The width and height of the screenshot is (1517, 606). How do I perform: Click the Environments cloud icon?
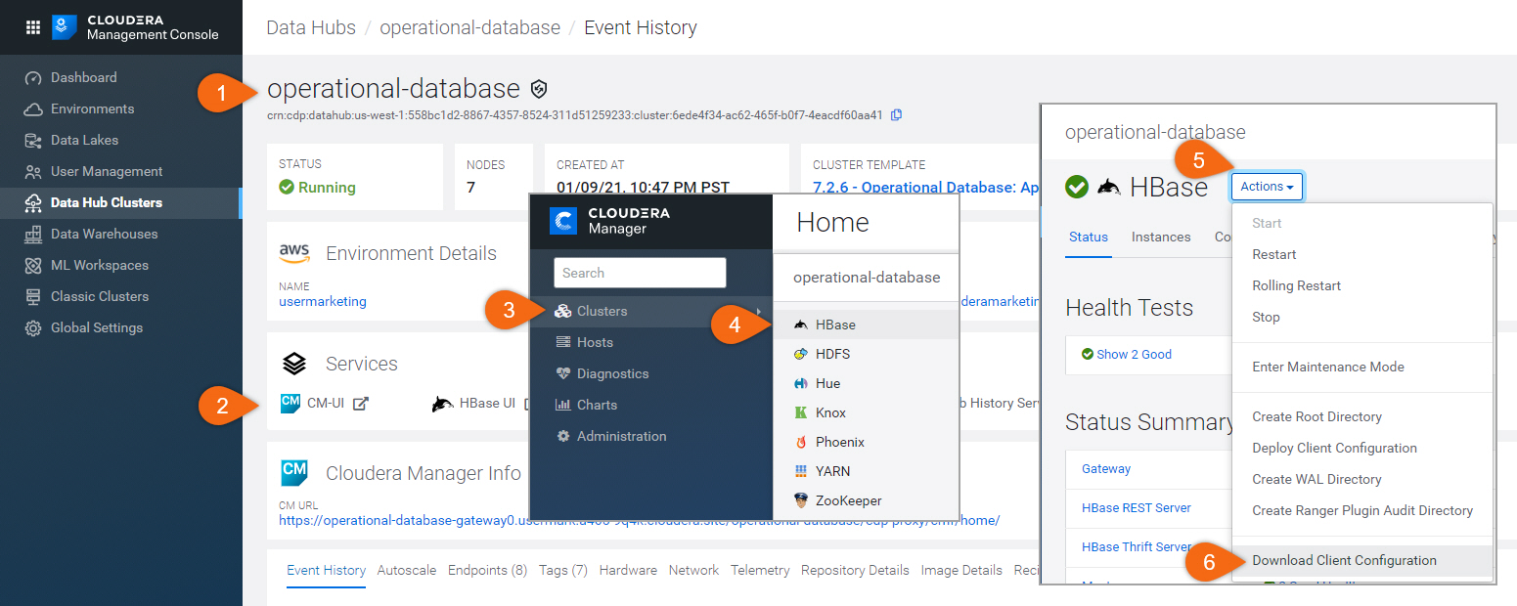tap(33, 109)
